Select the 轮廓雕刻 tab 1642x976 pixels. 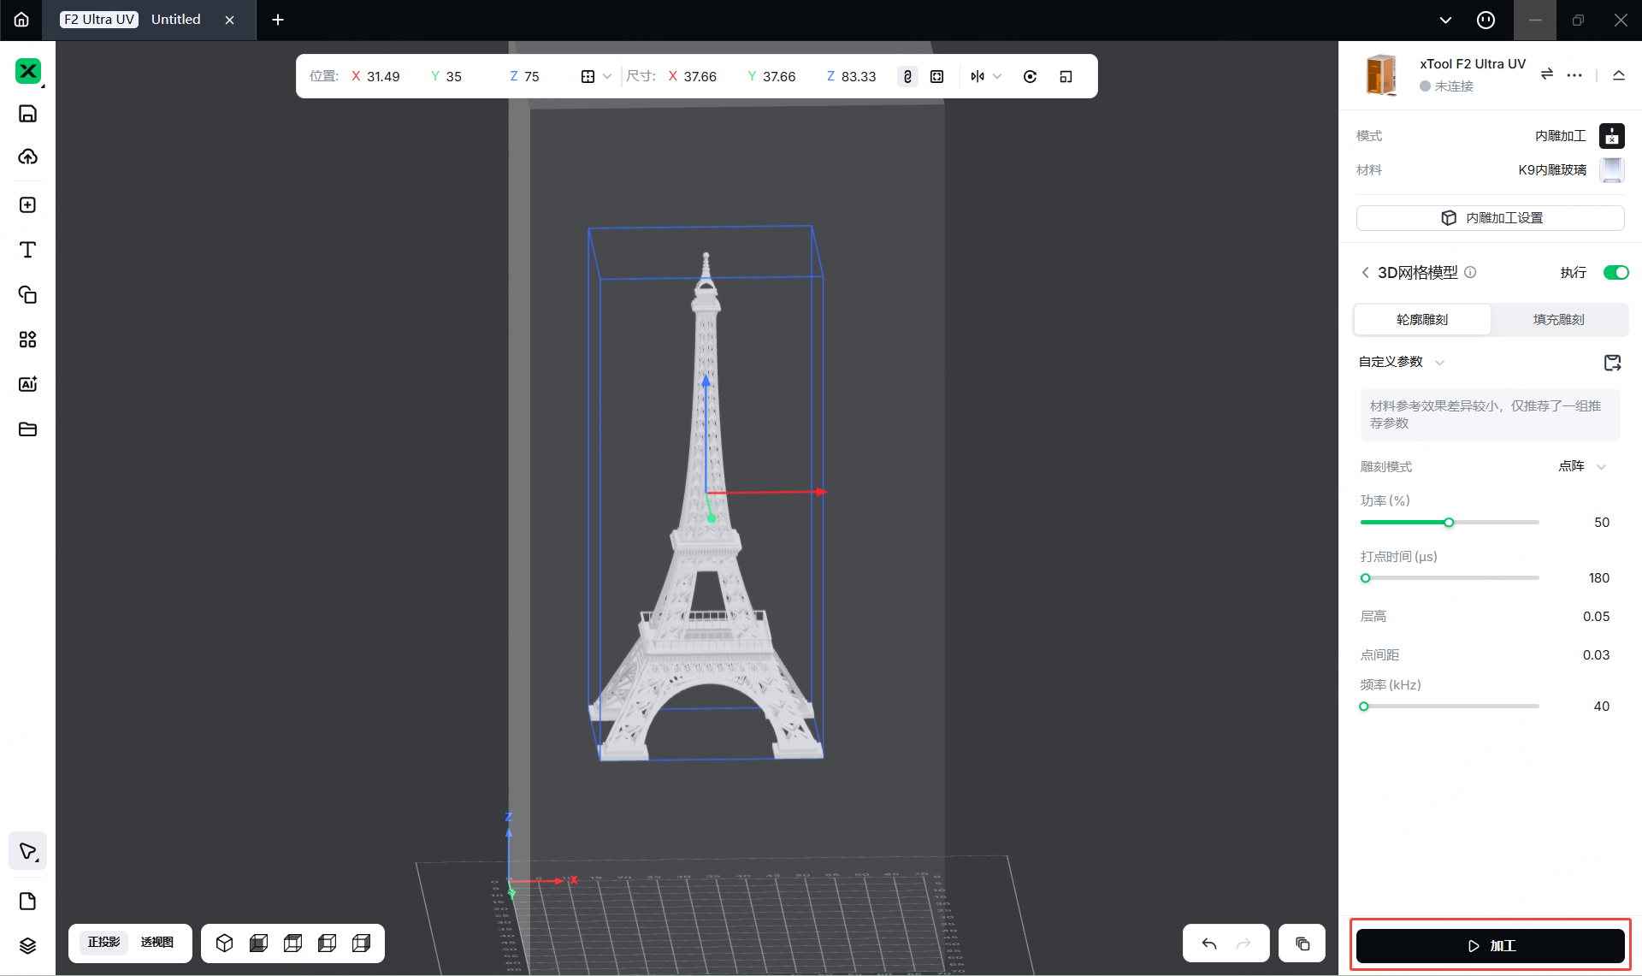1421,319
